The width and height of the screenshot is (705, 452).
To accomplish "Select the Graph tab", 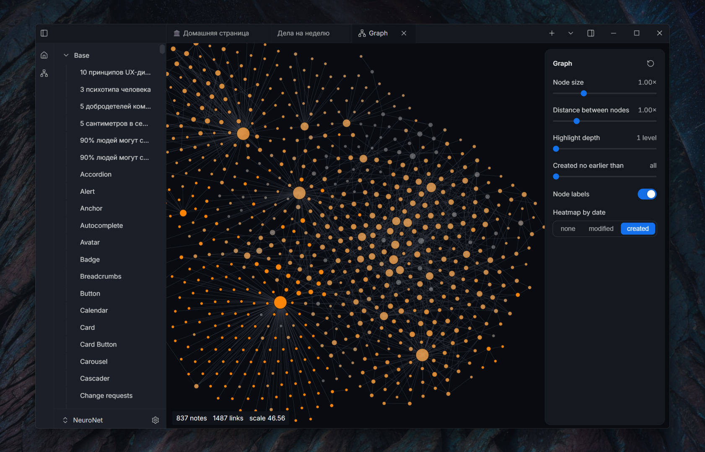I will pos(373,33).
